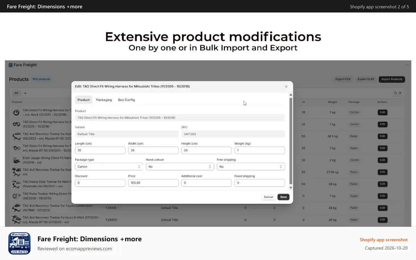Screen dimensions: 416x260
Task: Click the Carton badge in the 2 kg row
Action: tap(354, 160)
